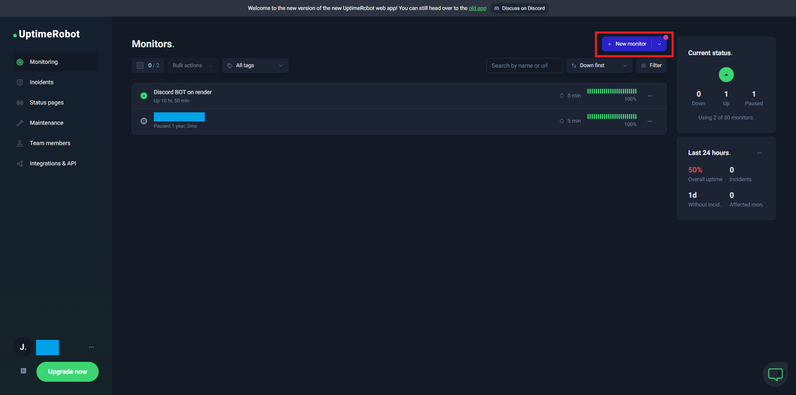Click the UptimeRobot logo
The height and width of the screenshot is (395, 796).
pos(46,34)
